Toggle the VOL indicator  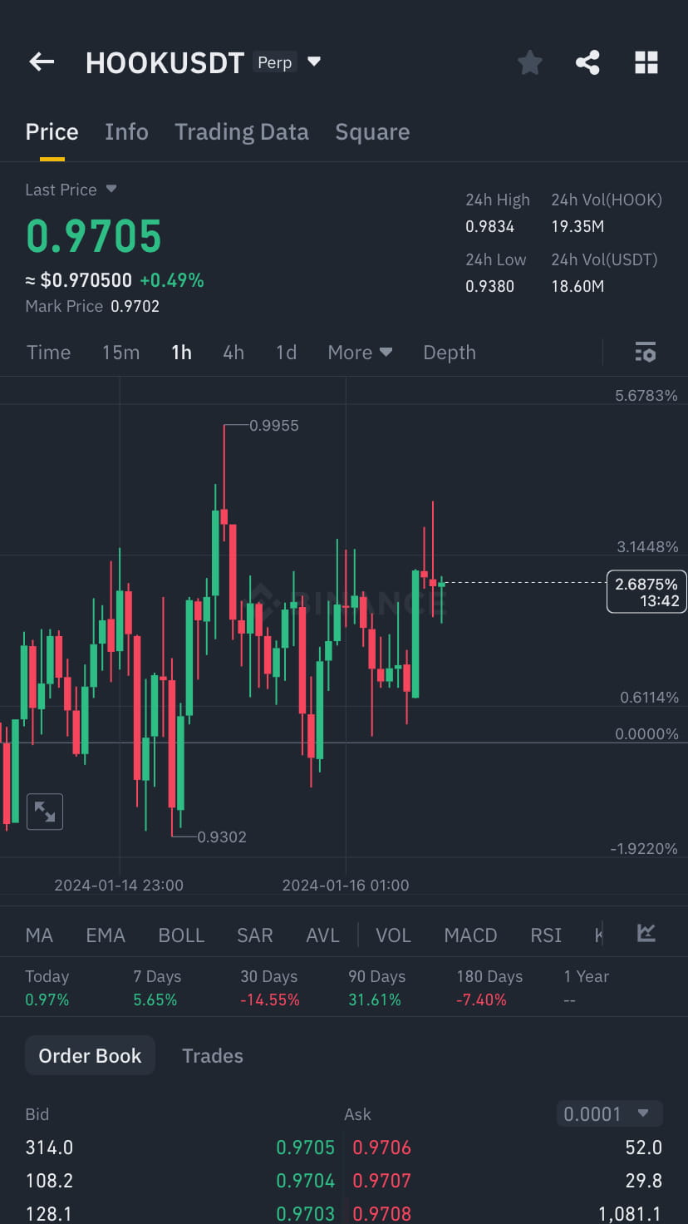[393, 935]
